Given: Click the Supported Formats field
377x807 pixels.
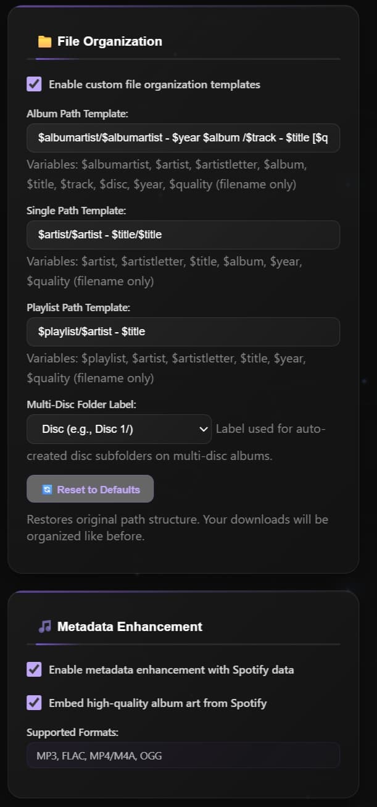Looking at the screenshot, I should 183,755.
